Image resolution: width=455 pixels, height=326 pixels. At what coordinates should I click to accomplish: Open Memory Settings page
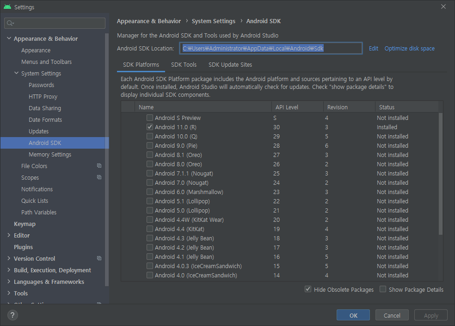(50, 155)
